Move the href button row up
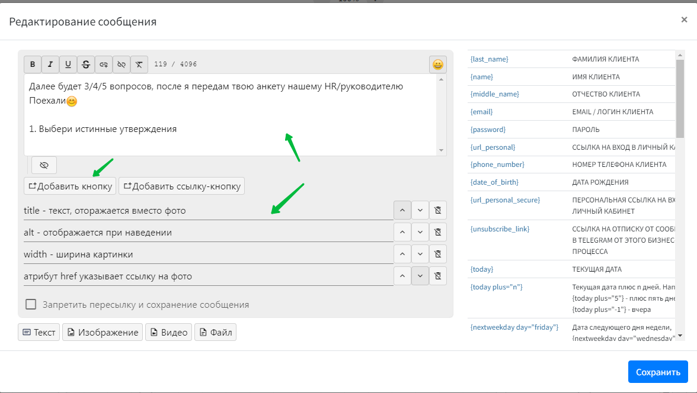This screenshot has height=393, width=697. tap(402, 276)
